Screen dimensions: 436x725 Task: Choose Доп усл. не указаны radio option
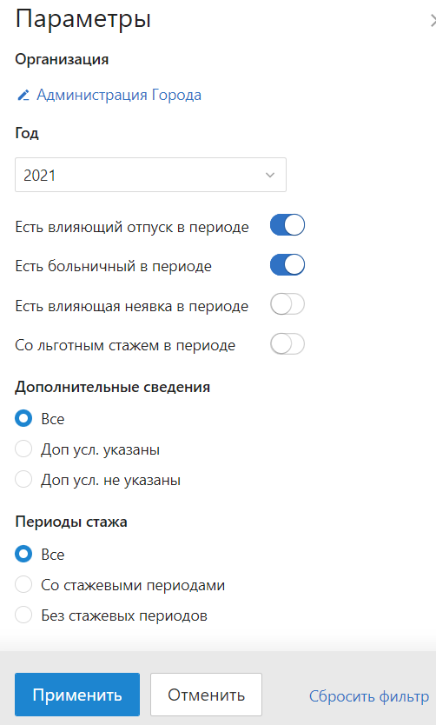[x=23, y=480]
